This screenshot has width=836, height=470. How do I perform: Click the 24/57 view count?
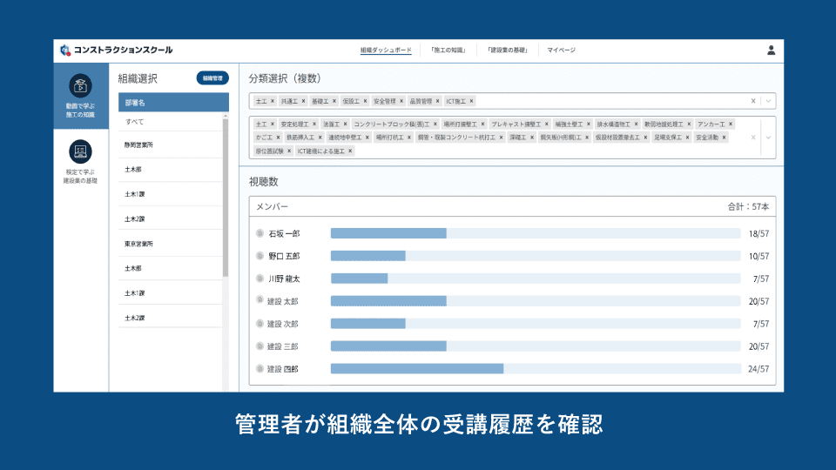tap(758, 369)
